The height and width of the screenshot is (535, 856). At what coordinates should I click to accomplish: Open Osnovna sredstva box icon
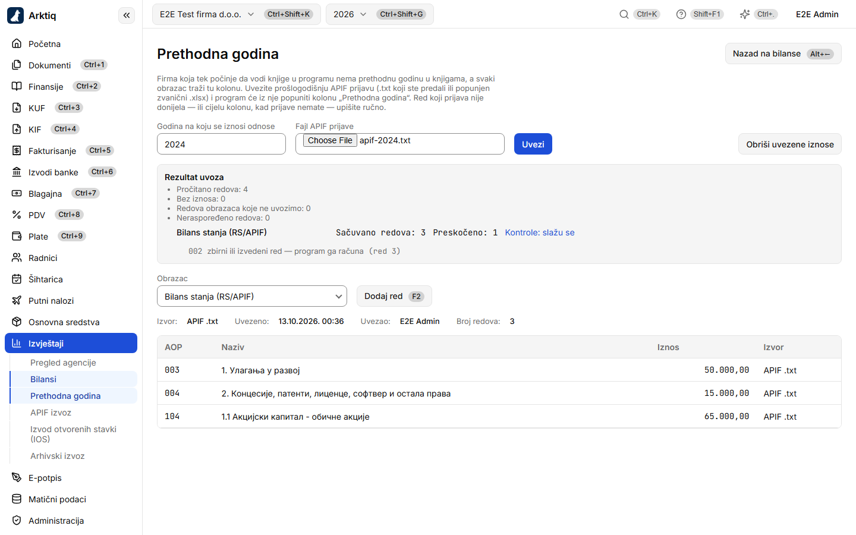click(x=17, y=322)
